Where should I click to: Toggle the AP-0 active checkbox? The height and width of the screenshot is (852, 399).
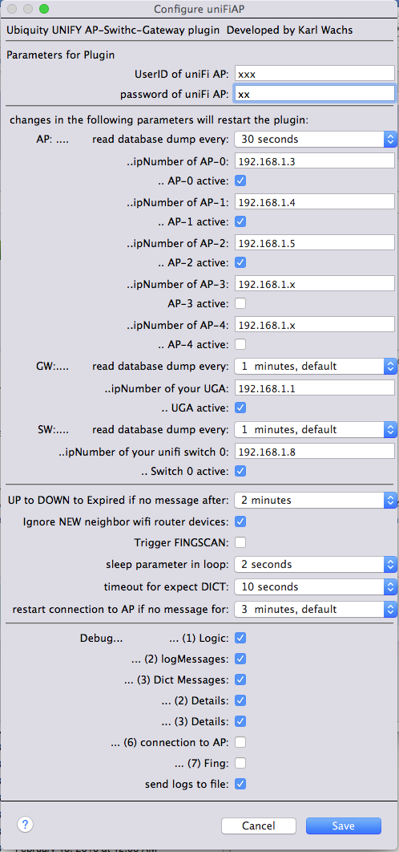coord(240,180)
